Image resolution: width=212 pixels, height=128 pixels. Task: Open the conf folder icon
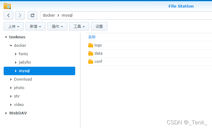[x=91, y=62]
